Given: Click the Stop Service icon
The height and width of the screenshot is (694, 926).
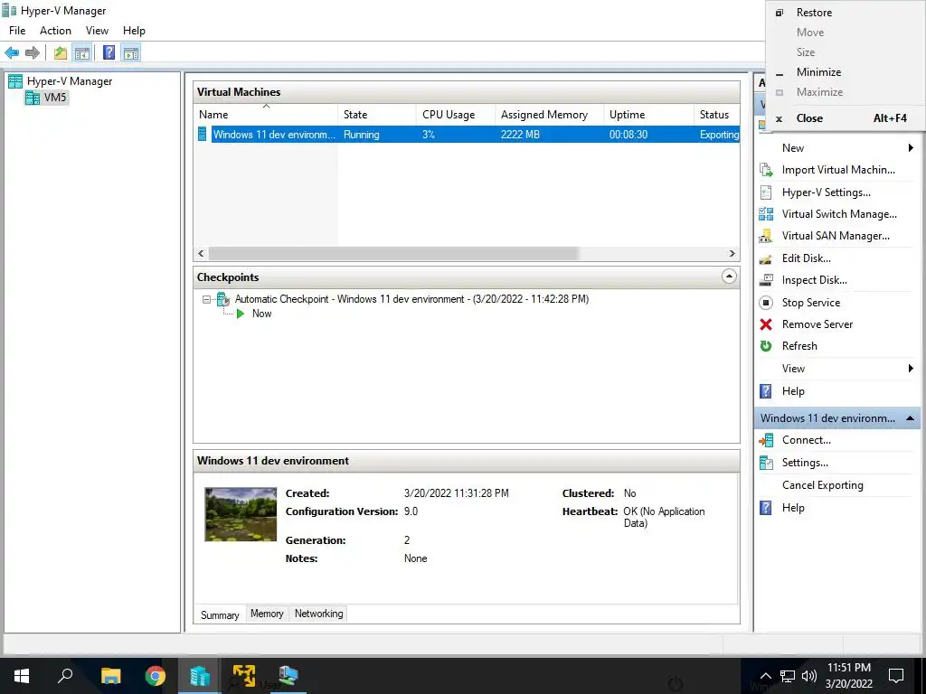Looking at the screenshot, I should tap(766, 303).
